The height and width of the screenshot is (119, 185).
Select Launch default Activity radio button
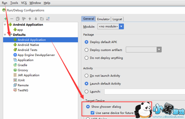(86, 84)
